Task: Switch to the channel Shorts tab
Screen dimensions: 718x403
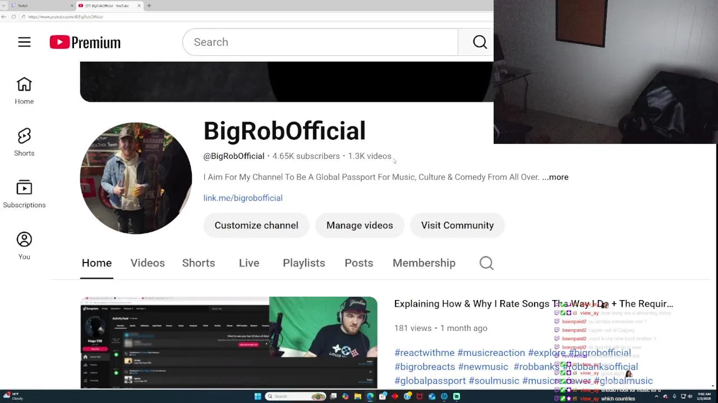Action: pyautogui.click(x=199, y=263)
